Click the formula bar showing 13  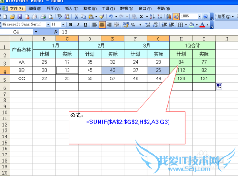(148, 32)
